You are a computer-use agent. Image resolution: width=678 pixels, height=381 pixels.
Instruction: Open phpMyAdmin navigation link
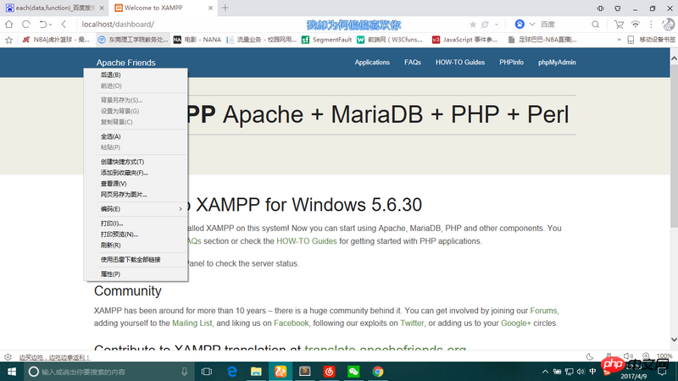pyautogui.click(x=557, y=62)
